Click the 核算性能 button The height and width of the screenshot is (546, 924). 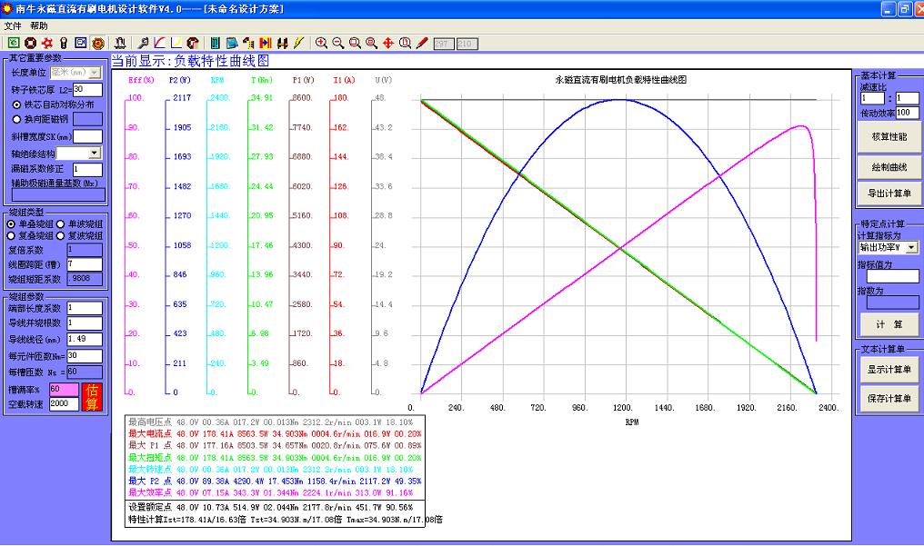(x=889, y=136)
